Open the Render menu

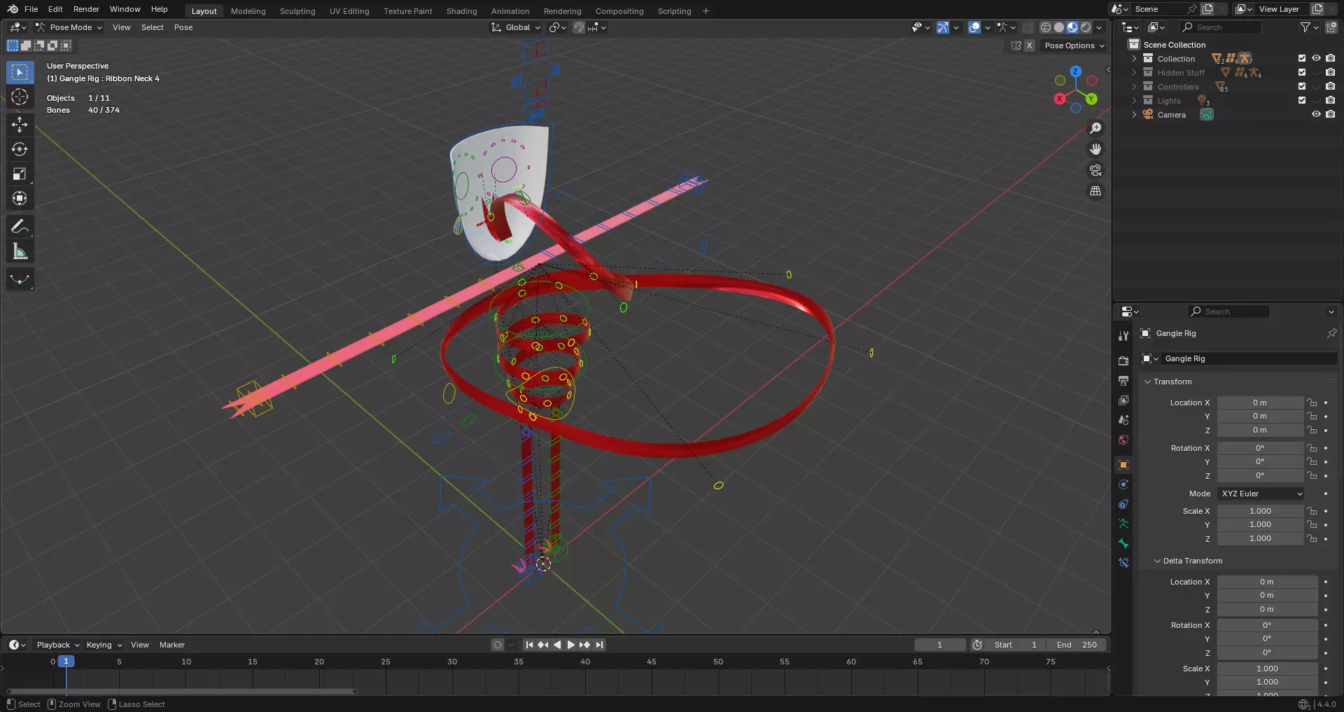click(x=86, y=9)
